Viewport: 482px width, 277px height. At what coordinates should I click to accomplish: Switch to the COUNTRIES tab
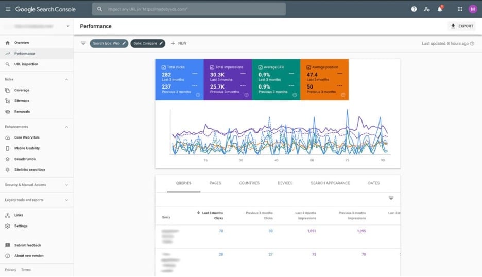point(249,183)
